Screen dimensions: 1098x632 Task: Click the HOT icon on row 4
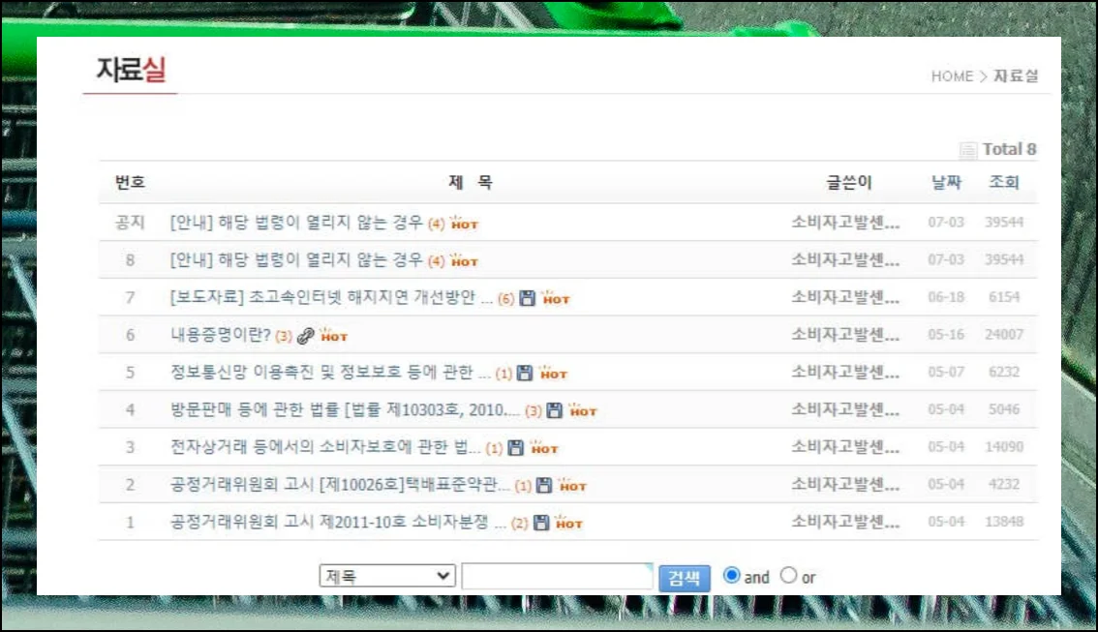(x=583, y=410)
